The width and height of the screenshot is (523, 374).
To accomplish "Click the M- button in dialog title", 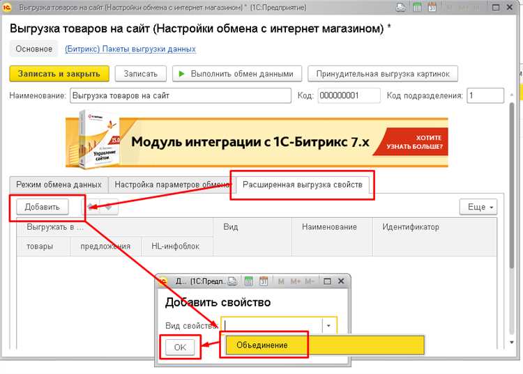I will tap(309, 282).
